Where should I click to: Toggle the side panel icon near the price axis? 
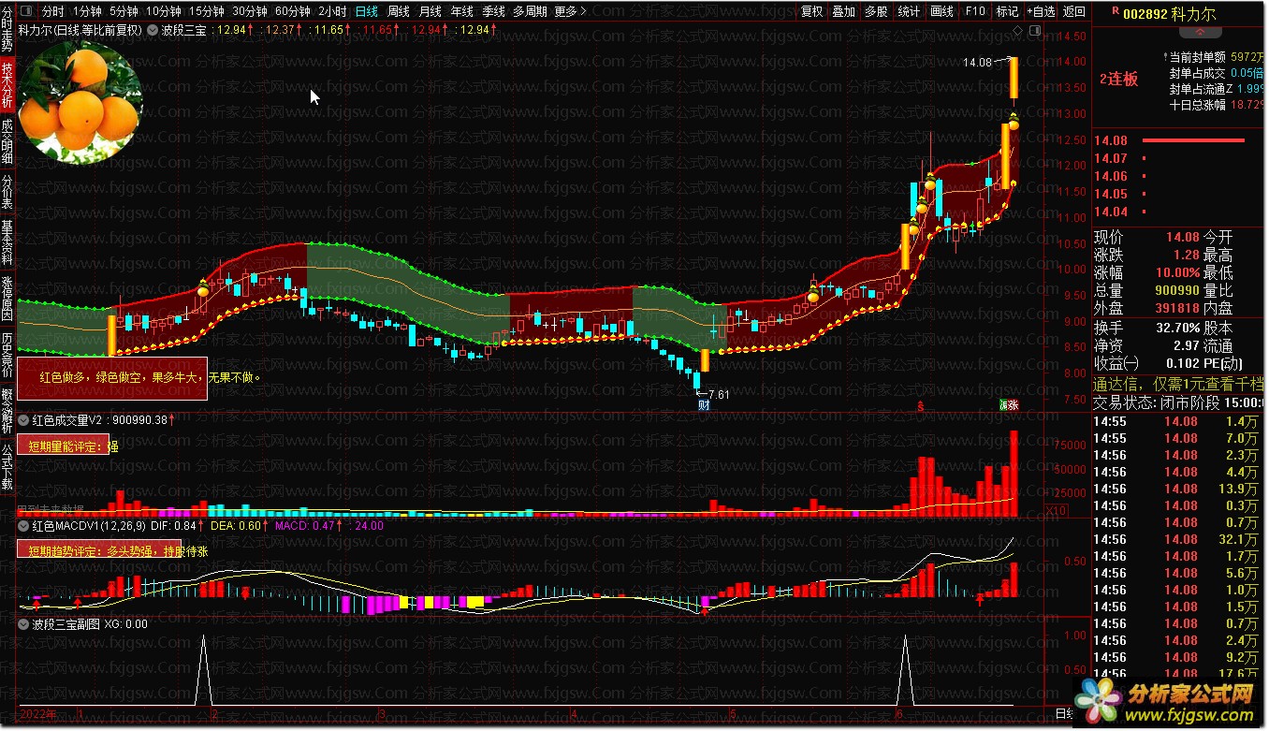(x=1034, y=30)
